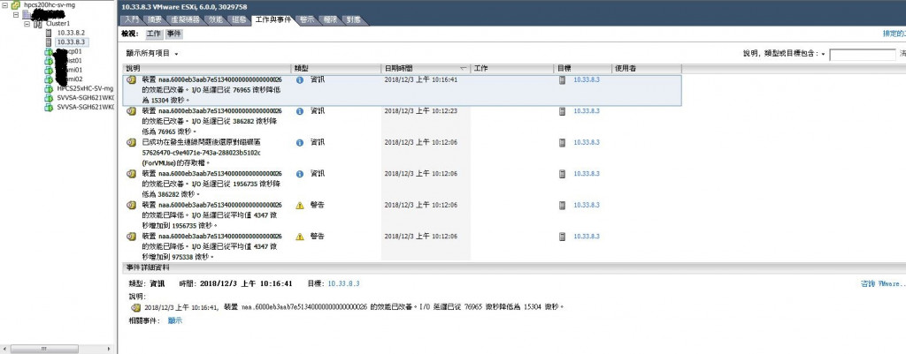Toggle sort arrow in 日期時間 column header
906x354 pixels.
point(463,69)
